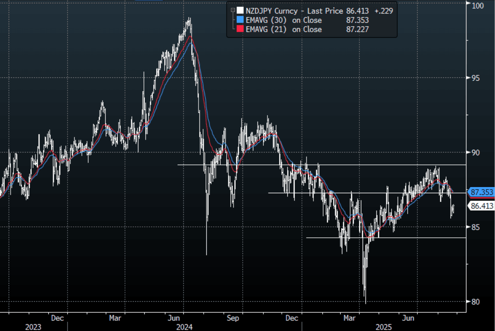This screenshot has height=331, width=495.
Task: Select the NZDJPY Curncy Last Price legend entry
Action: (294, 11)
